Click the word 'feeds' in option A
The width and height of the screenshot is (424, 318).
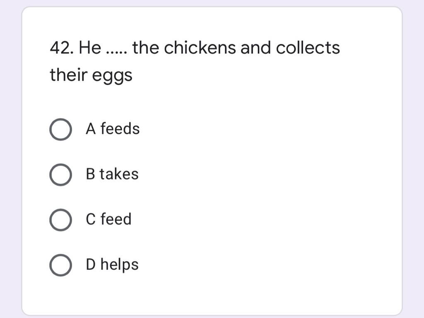tap(120, 129)
